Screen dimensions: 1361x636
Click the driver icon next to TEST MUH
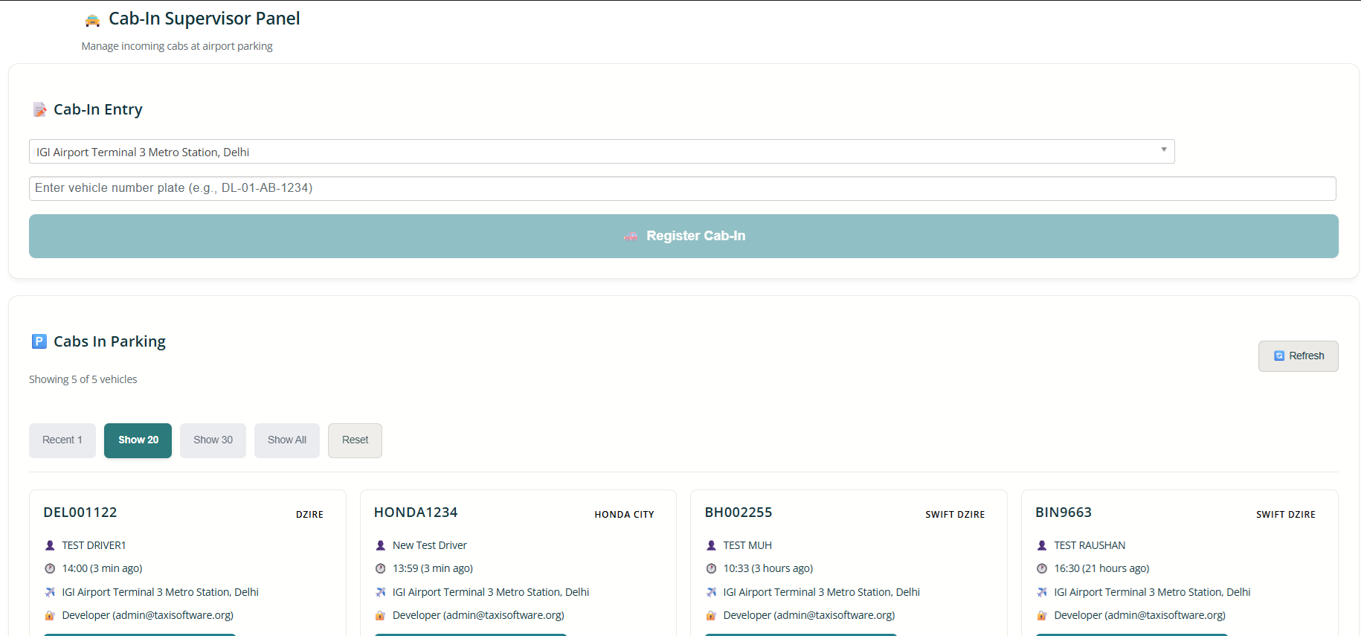(711, 545)
